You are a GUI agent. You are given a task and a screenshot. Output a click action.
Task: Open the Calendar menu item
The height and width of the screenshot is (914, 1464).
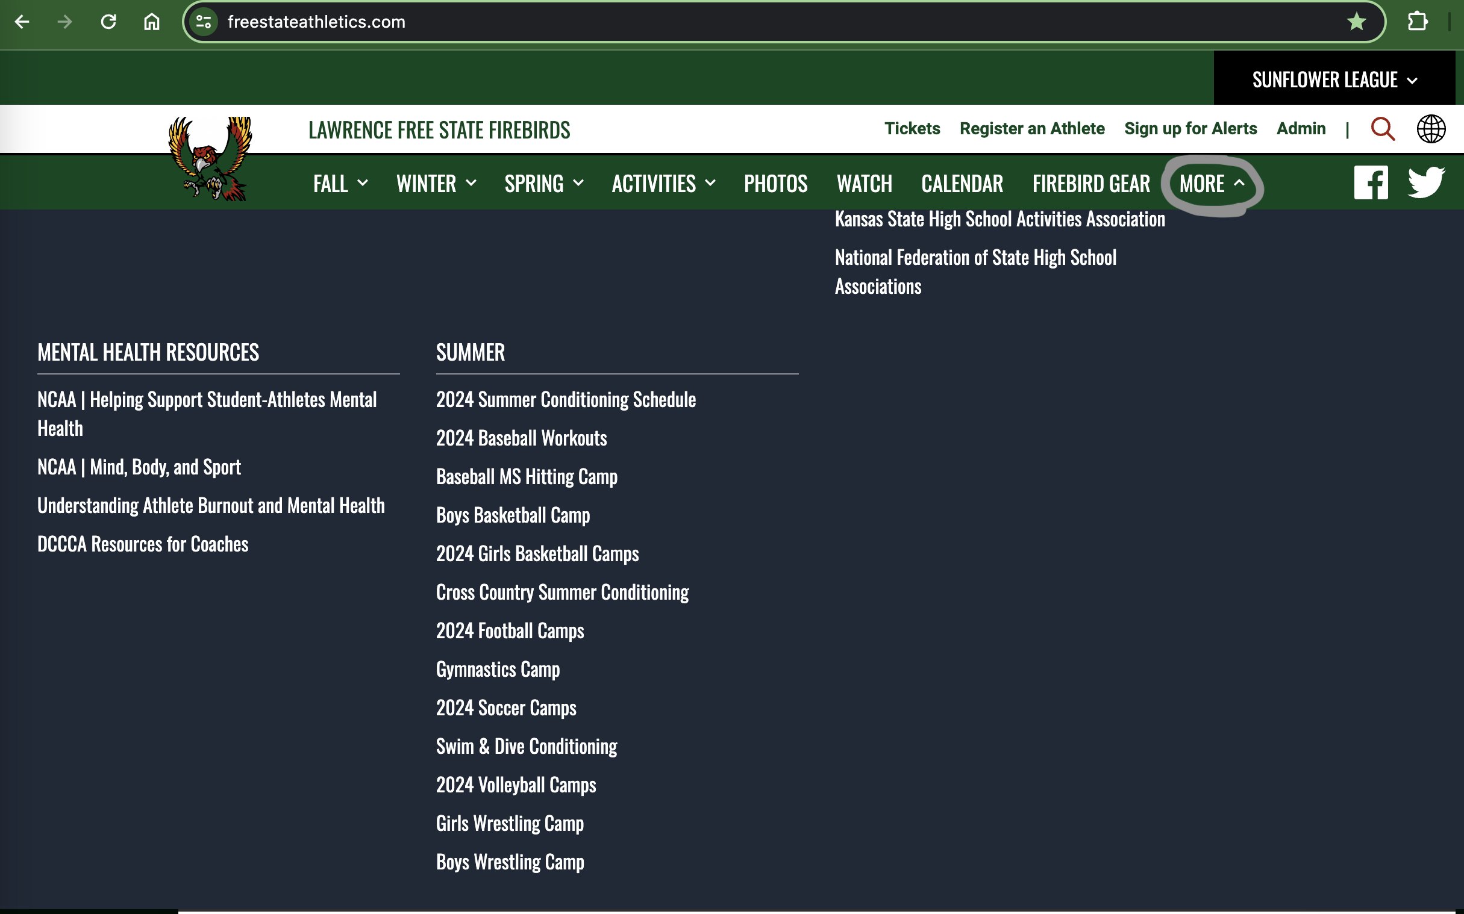962,184
